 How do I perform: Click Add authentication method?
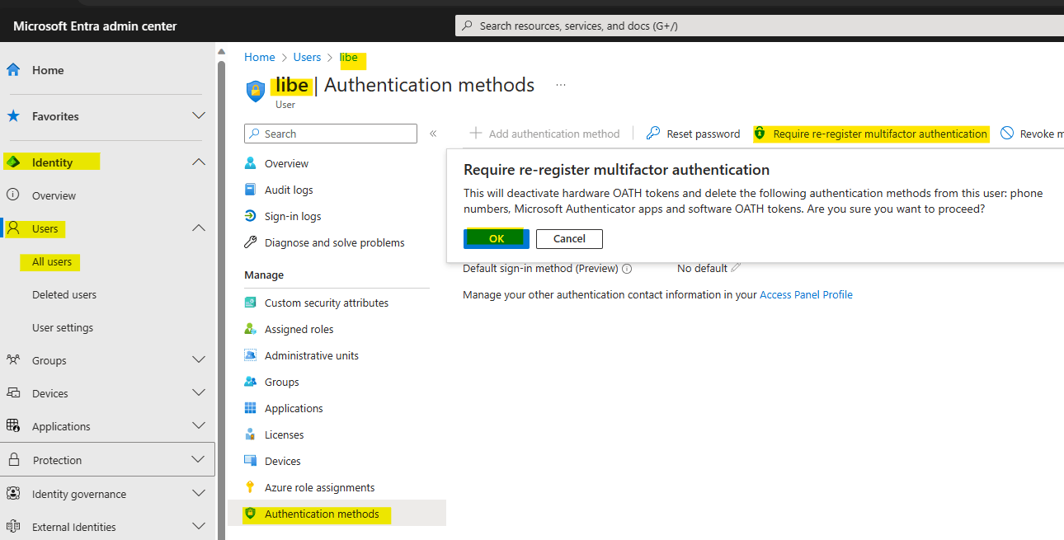point(545,134)
